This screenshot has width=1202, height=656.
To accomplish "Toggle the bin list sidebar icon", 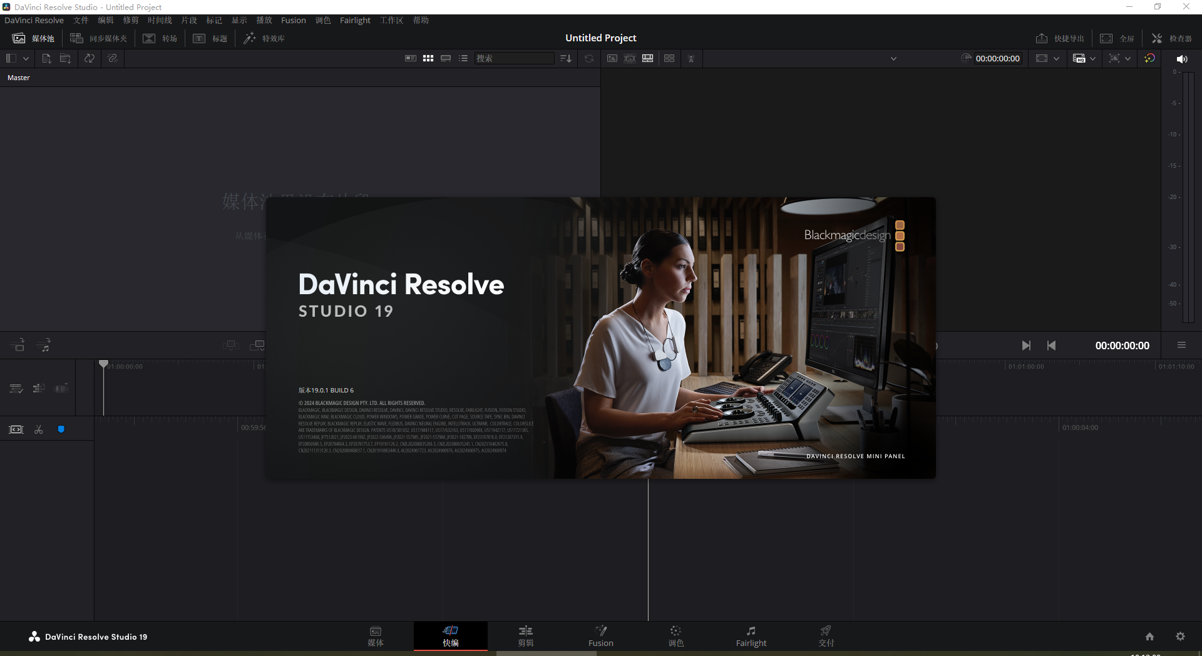I will (11, 58).
